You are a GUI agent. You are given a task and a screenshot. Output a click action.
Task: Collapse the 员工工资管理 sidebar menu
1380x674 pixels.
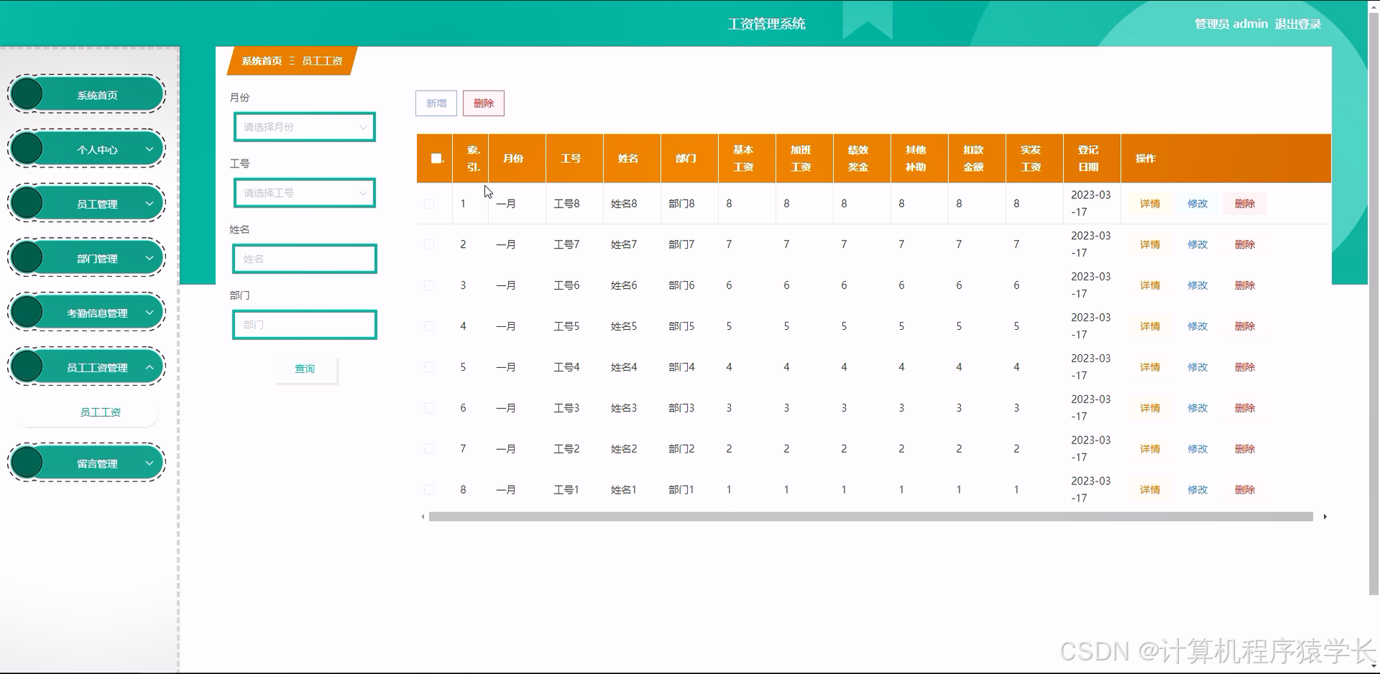pyautogui.click(x=86, y=367)
